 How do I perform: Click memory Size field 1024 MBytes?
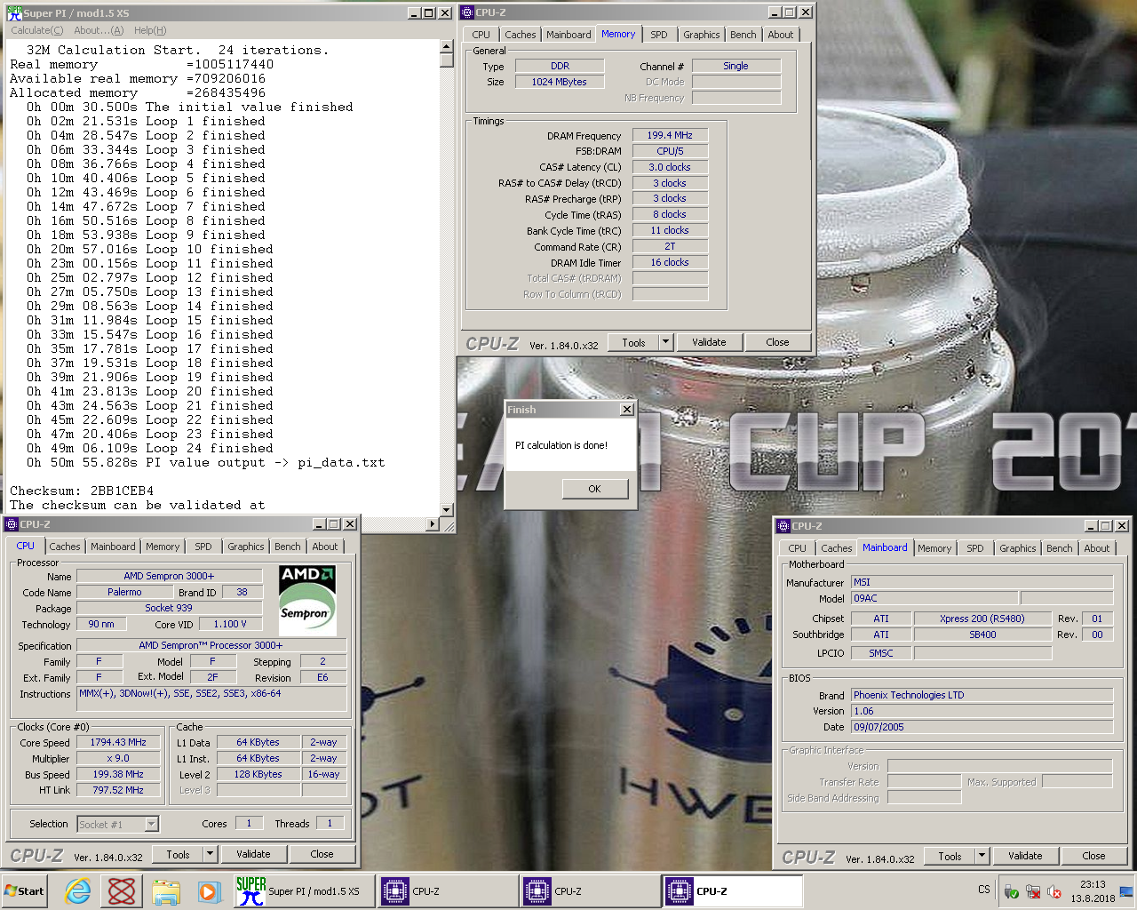560,82
